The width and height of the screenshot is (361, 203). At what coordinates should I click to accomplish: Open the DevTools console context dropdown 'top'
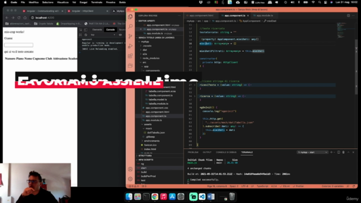(103, 35)
